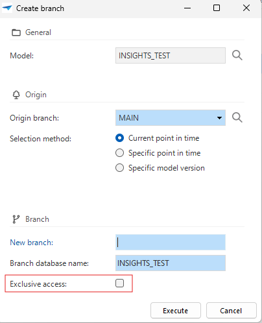
Task: Click the MAIN origin branch combo box
Action: [171, 117]
